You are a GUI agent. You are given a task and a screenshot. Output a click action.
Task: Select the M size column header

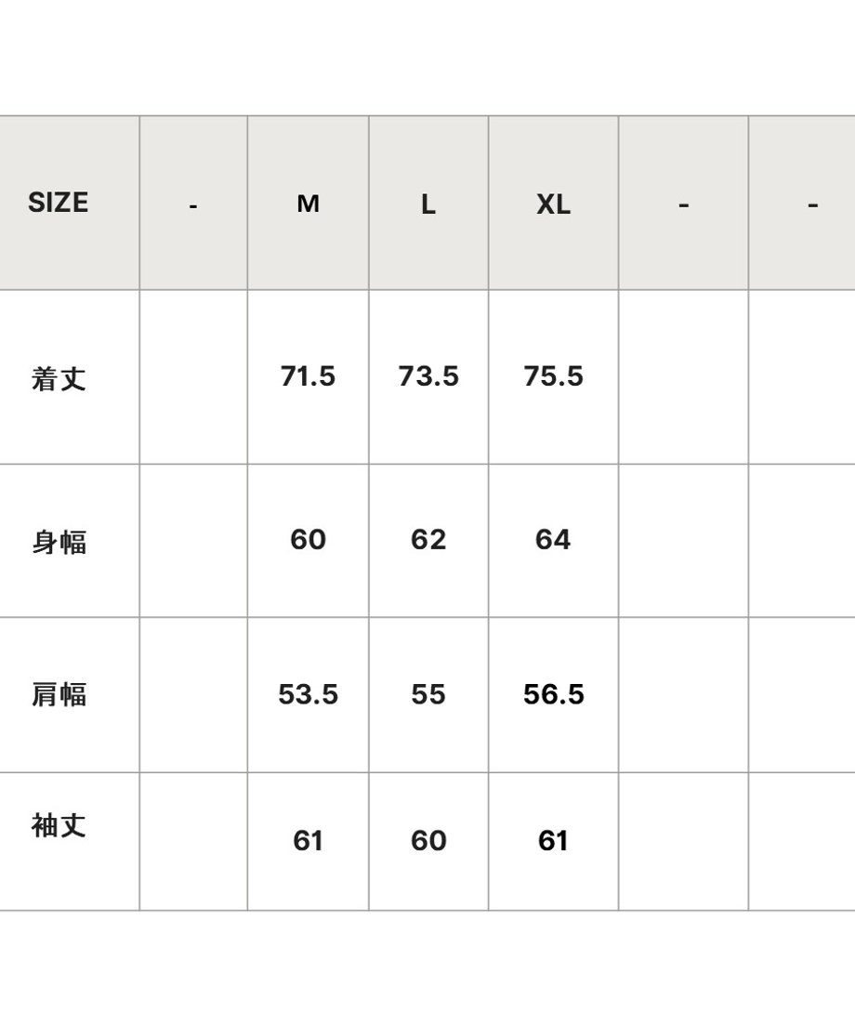coord(309,204)
